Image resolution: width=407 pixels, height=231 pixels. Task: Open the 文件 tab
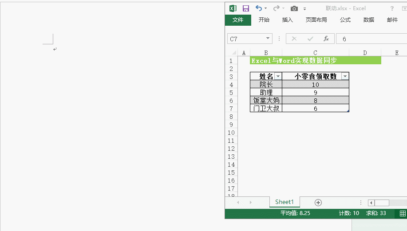coord(238,20)
